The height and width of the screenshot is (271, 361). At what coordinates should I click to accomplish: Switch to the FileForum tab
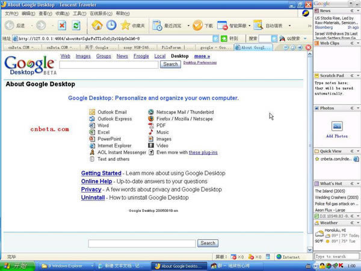pyautogui.click(x=176, y=48)
